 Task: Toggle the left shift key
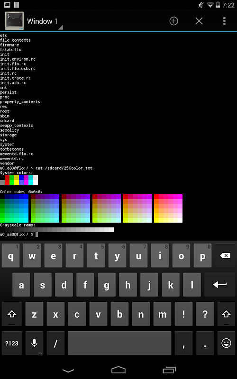click(x=11, y=314)
